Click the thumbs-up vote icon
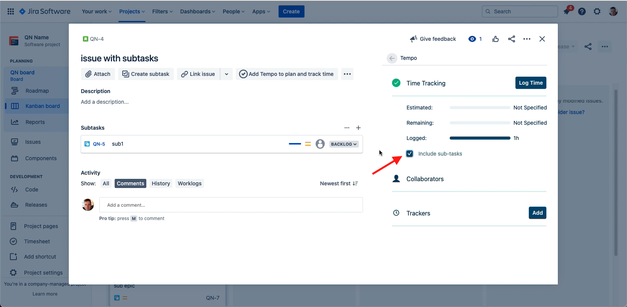The height and width of the screenshot is (307, 627). pyautogui.click(x=496, y=39)
